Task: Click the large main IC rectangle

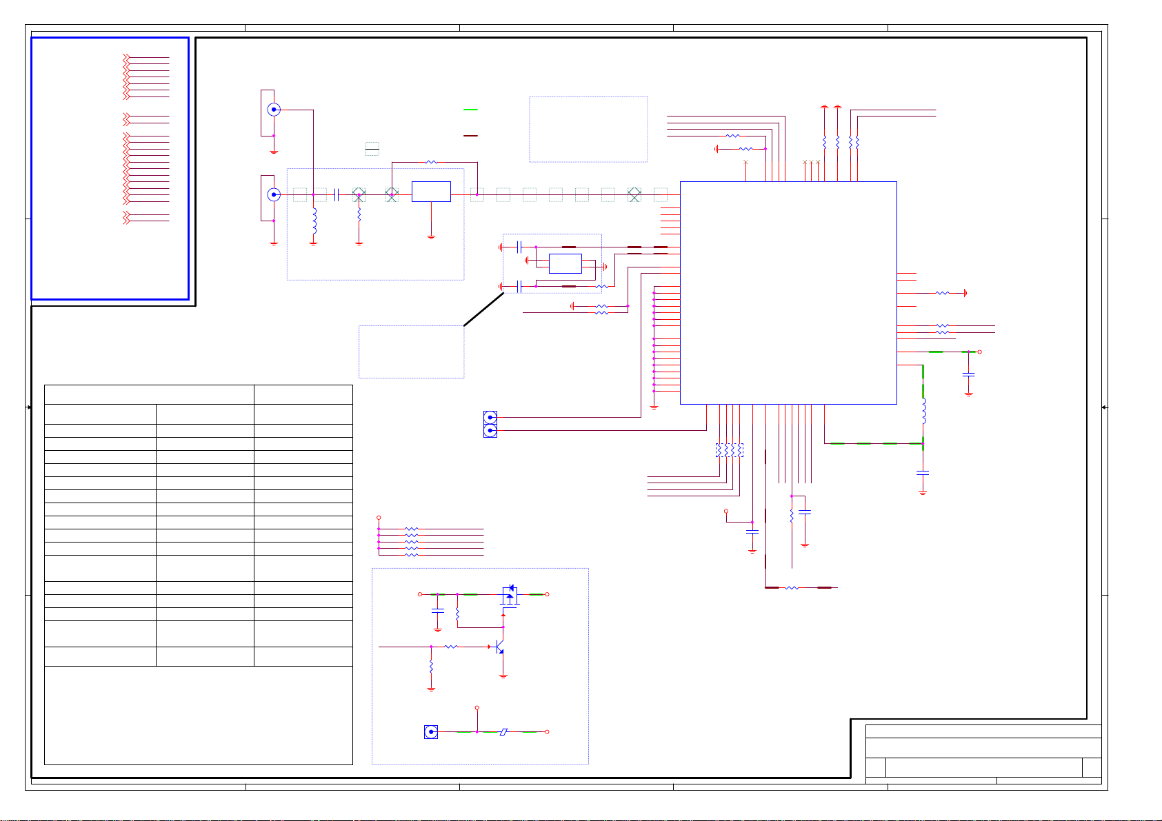Action: (x=788, y=293)
